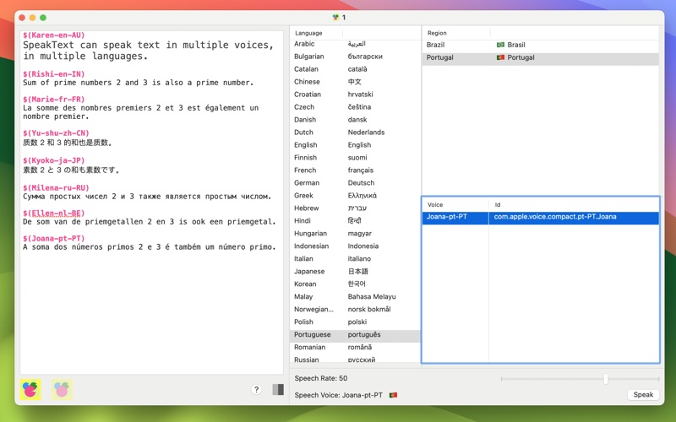The width and height of the screenshot is (676, 422).
Task: Click the Speech Rate: 50 label
Action: coord(321,378)
